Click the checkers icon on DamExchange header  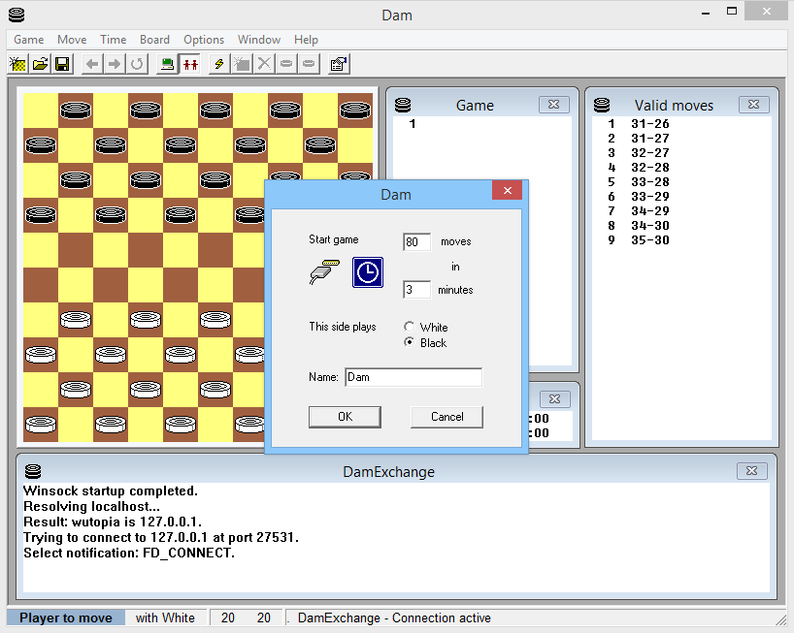pos(33,471)
